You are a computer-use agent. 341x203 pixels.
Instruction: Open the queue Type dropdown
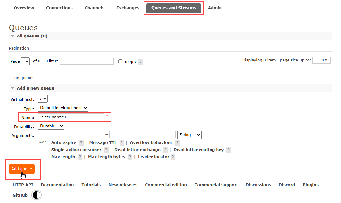63,108
